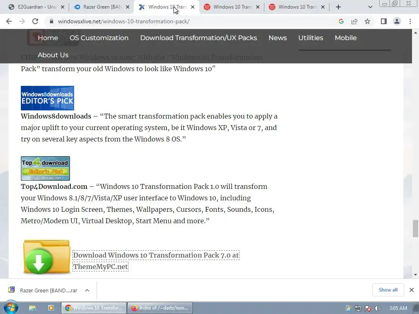Open the Action Center flag icon

coord(368,308)
